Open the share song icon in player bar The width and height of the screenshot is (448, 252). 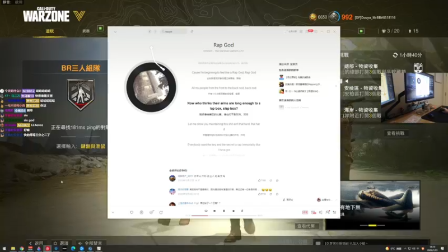(161, 212)
